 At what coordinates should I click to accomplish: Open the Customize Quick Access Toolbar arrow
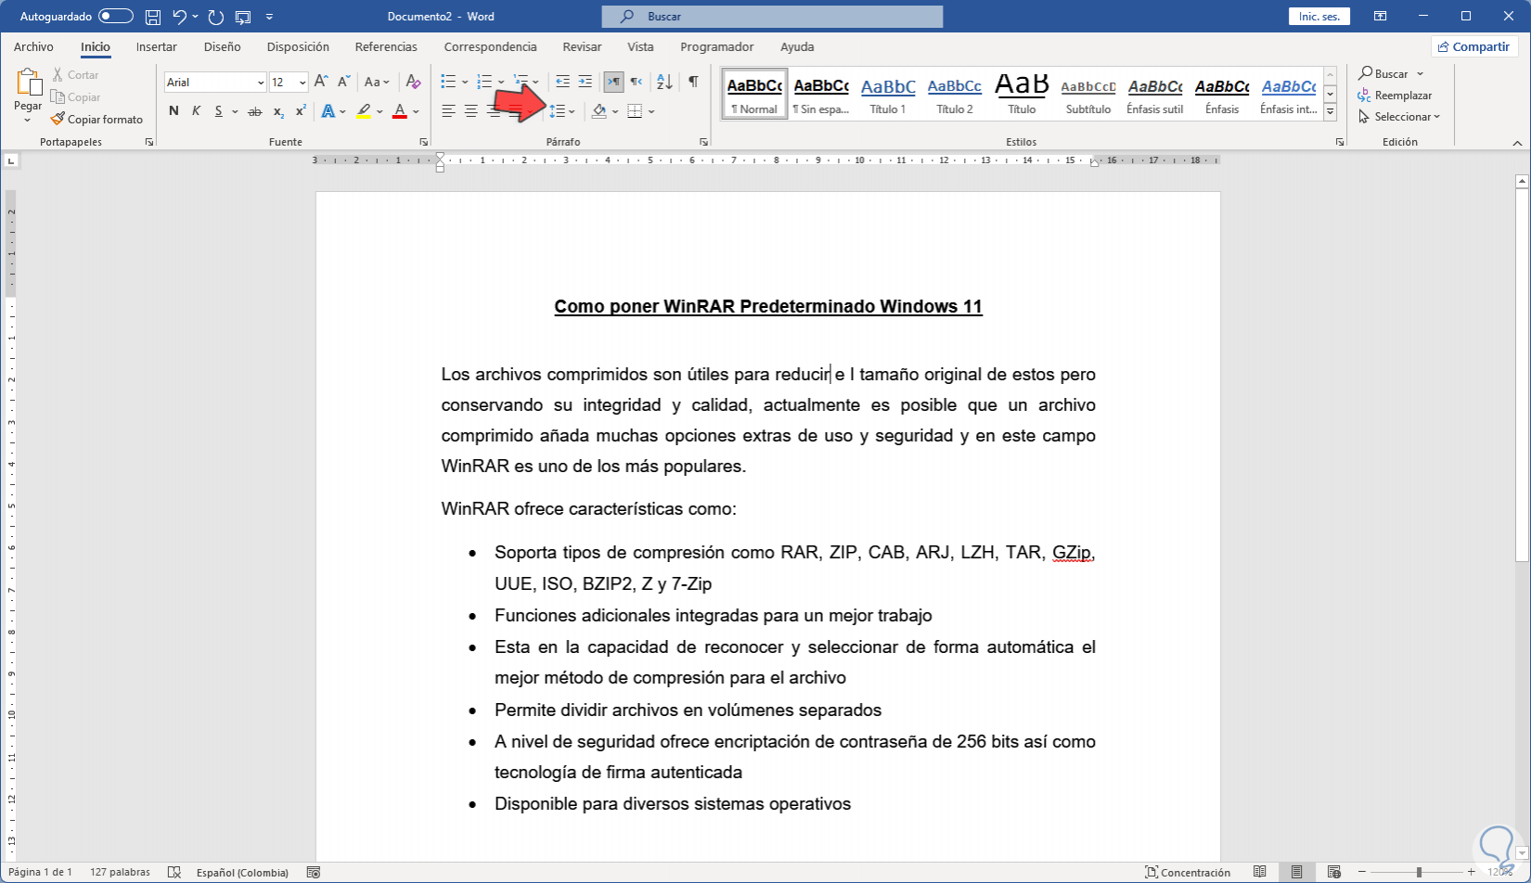(269, 17)
